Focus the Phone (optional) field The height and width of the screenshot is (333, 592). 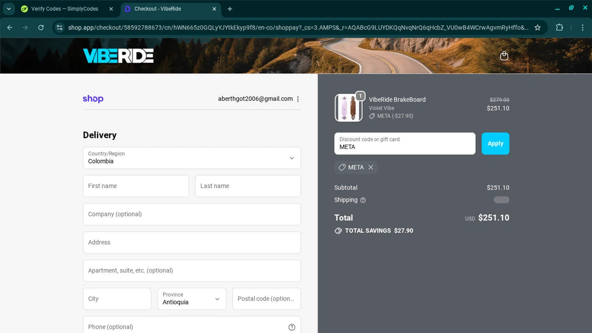pos(192,325)
